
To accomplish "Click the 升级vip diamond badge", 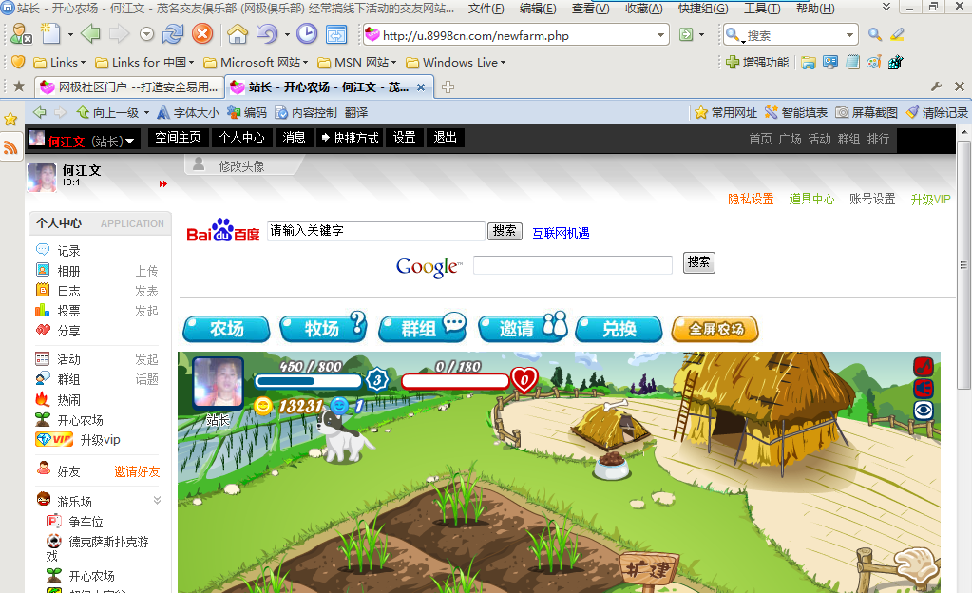I will point(54,440).
